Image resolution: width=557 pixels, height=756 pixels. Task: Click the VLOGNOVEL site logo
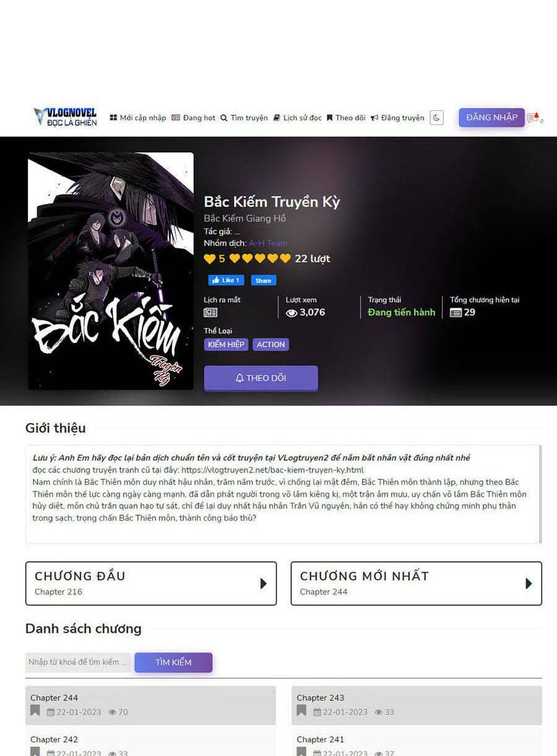pyautogui.click(x=65, y=117)
